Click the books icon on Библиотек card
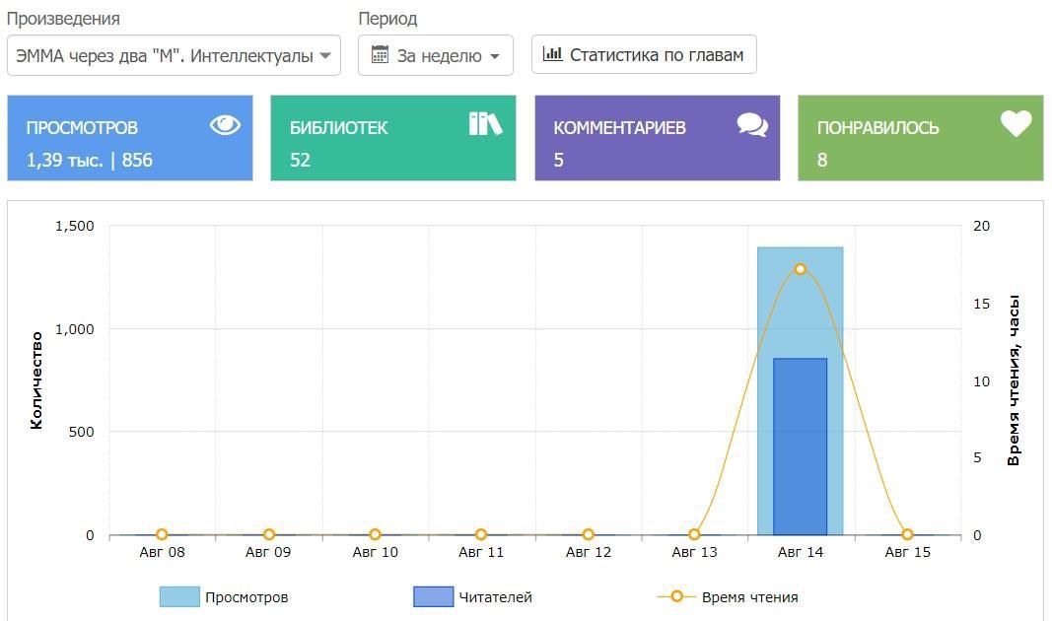Viewport: 1052px width, 621px height. [x=485, y=124]
